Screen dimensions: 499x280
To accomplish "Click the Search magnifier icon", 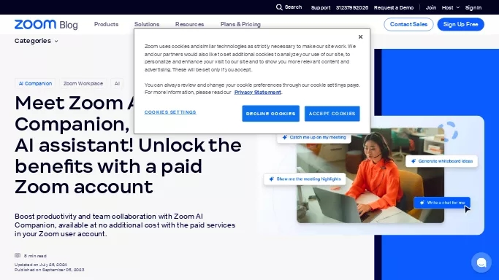I will [x=279, y=7].
